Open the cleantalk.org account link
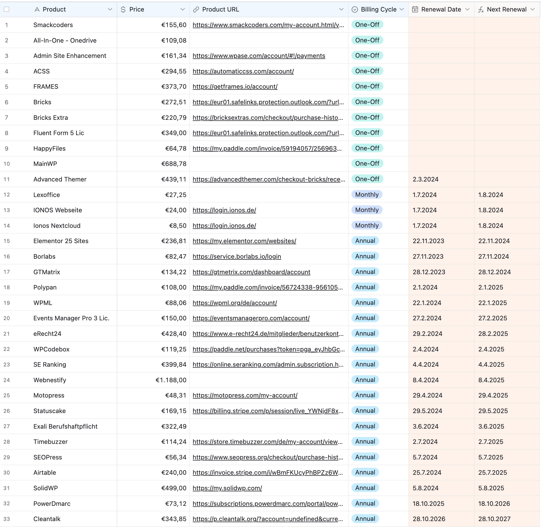This screenshot has width=541, height=527. pyautogui.click(x=268, y=519)
